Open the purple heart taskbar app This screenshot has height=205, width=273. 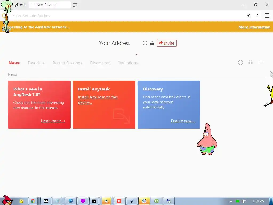click(83, 201)
